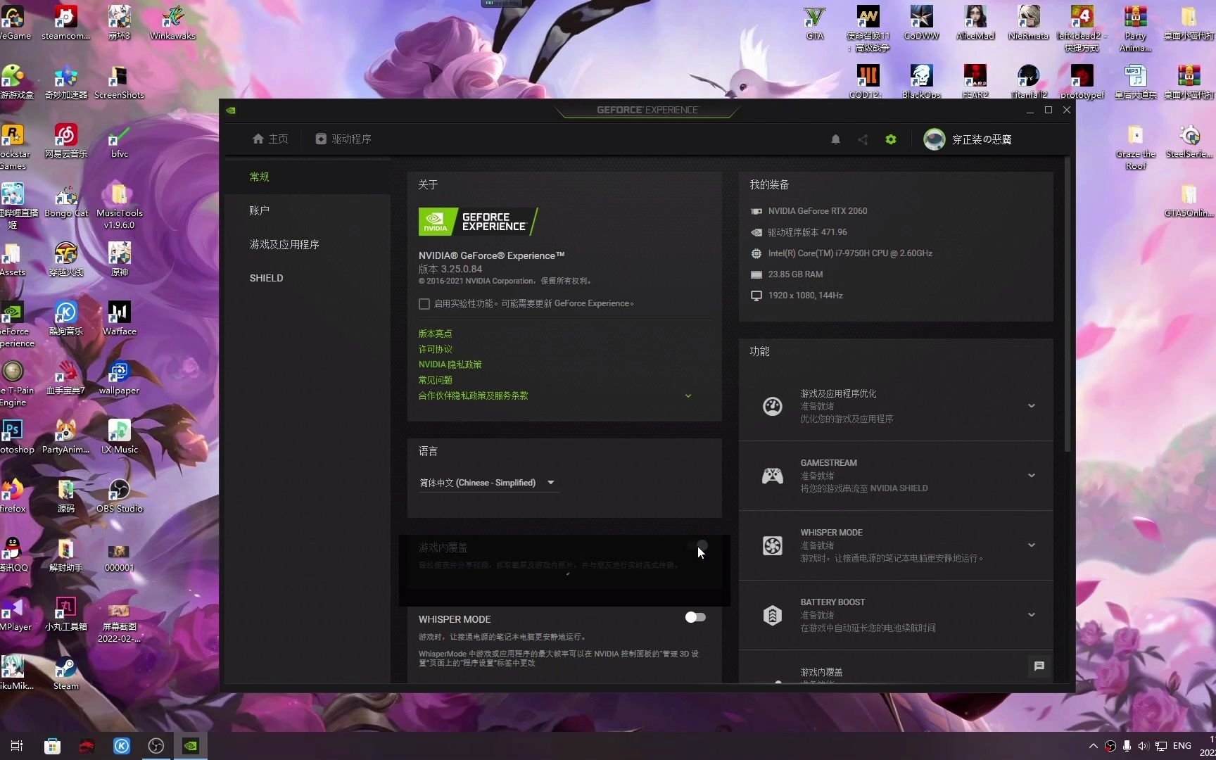
Task: Click the GAMESTREAM controller icon
Action: (x=773, y=476)
